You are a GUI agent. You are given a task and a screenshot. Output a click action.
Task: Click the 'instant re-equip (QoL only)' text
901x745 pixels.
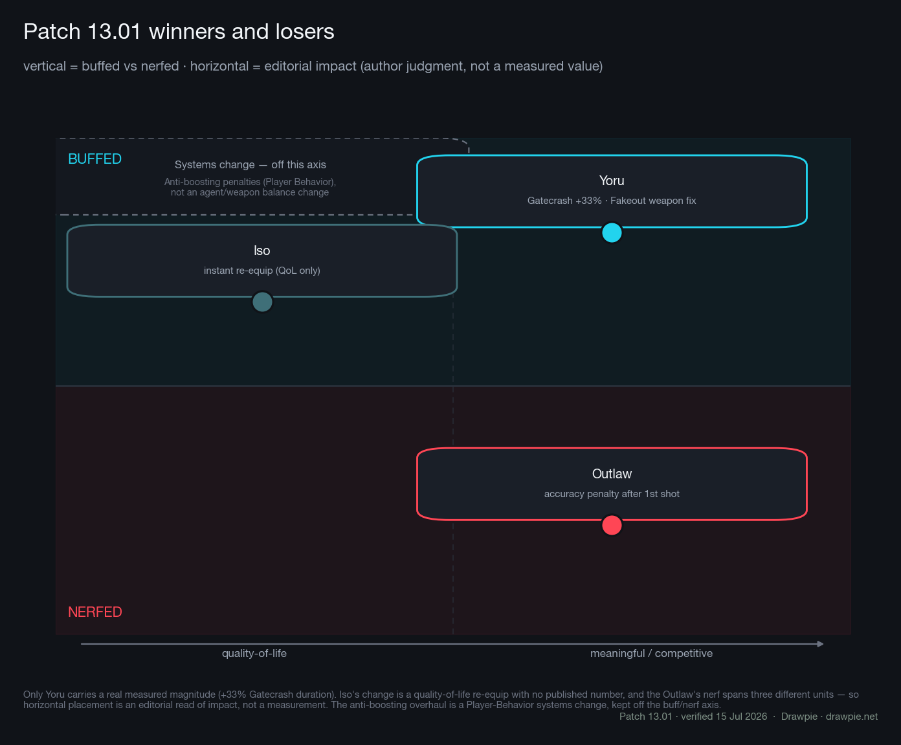pos(262,271)
